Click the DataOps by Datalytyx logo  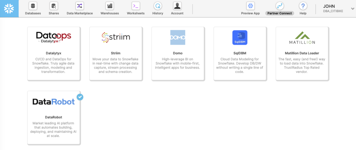click(54, 37)
